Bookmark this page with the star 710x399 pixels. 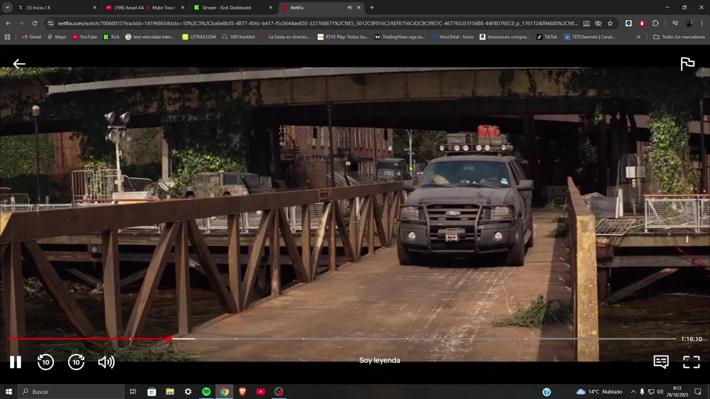coord(610,23)
